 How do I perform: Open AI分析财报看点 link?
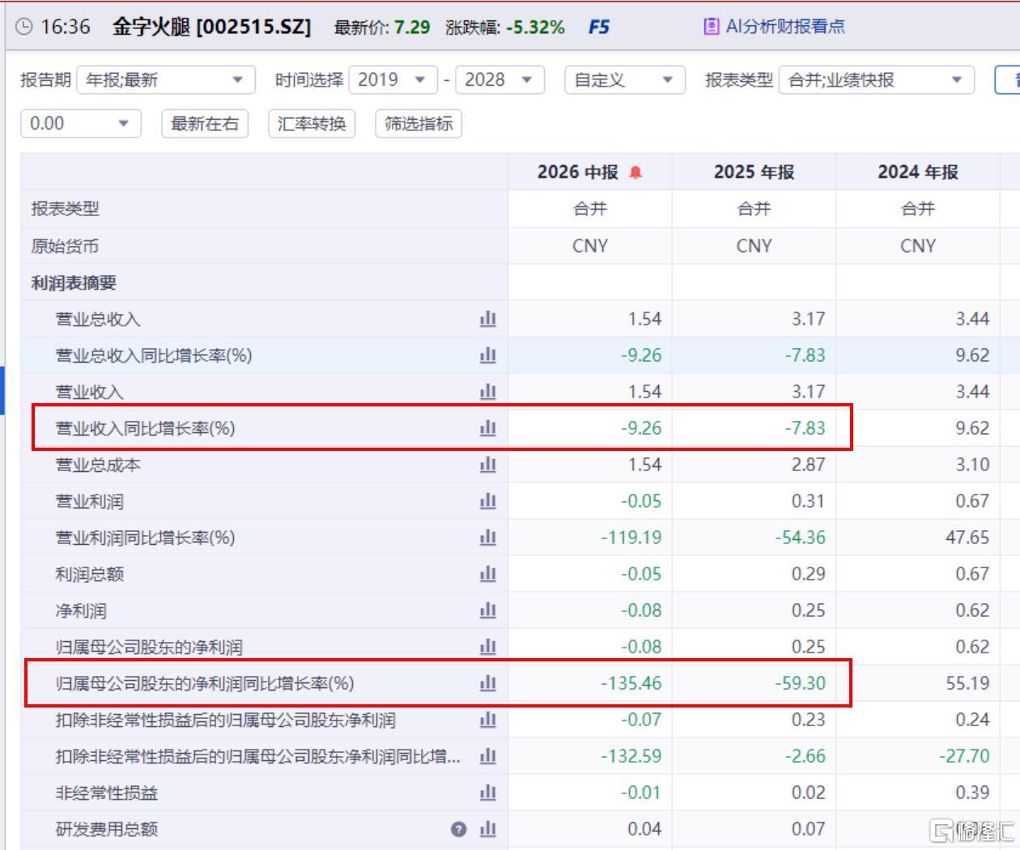(785, 27)
